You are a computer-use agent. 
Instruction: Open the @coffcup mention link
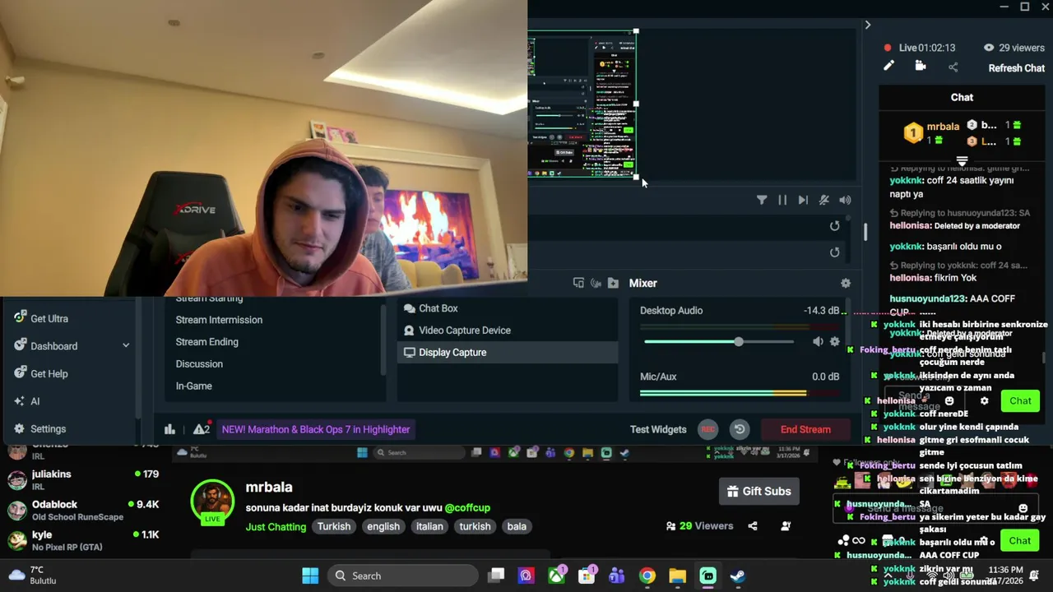[467, 508]
